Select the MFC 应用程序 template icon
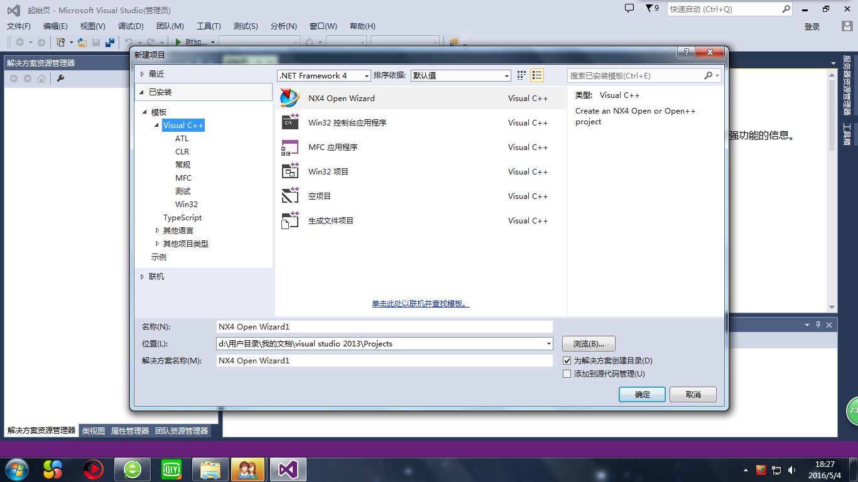Viewport: 858px width, 482px height. click(290, 147)
